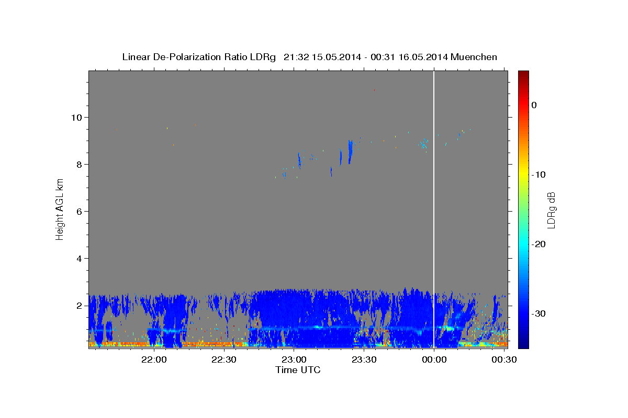The image size is (628, 418).
Task: Click the 'Time UTC' axis label
Action: click(298, 370)
